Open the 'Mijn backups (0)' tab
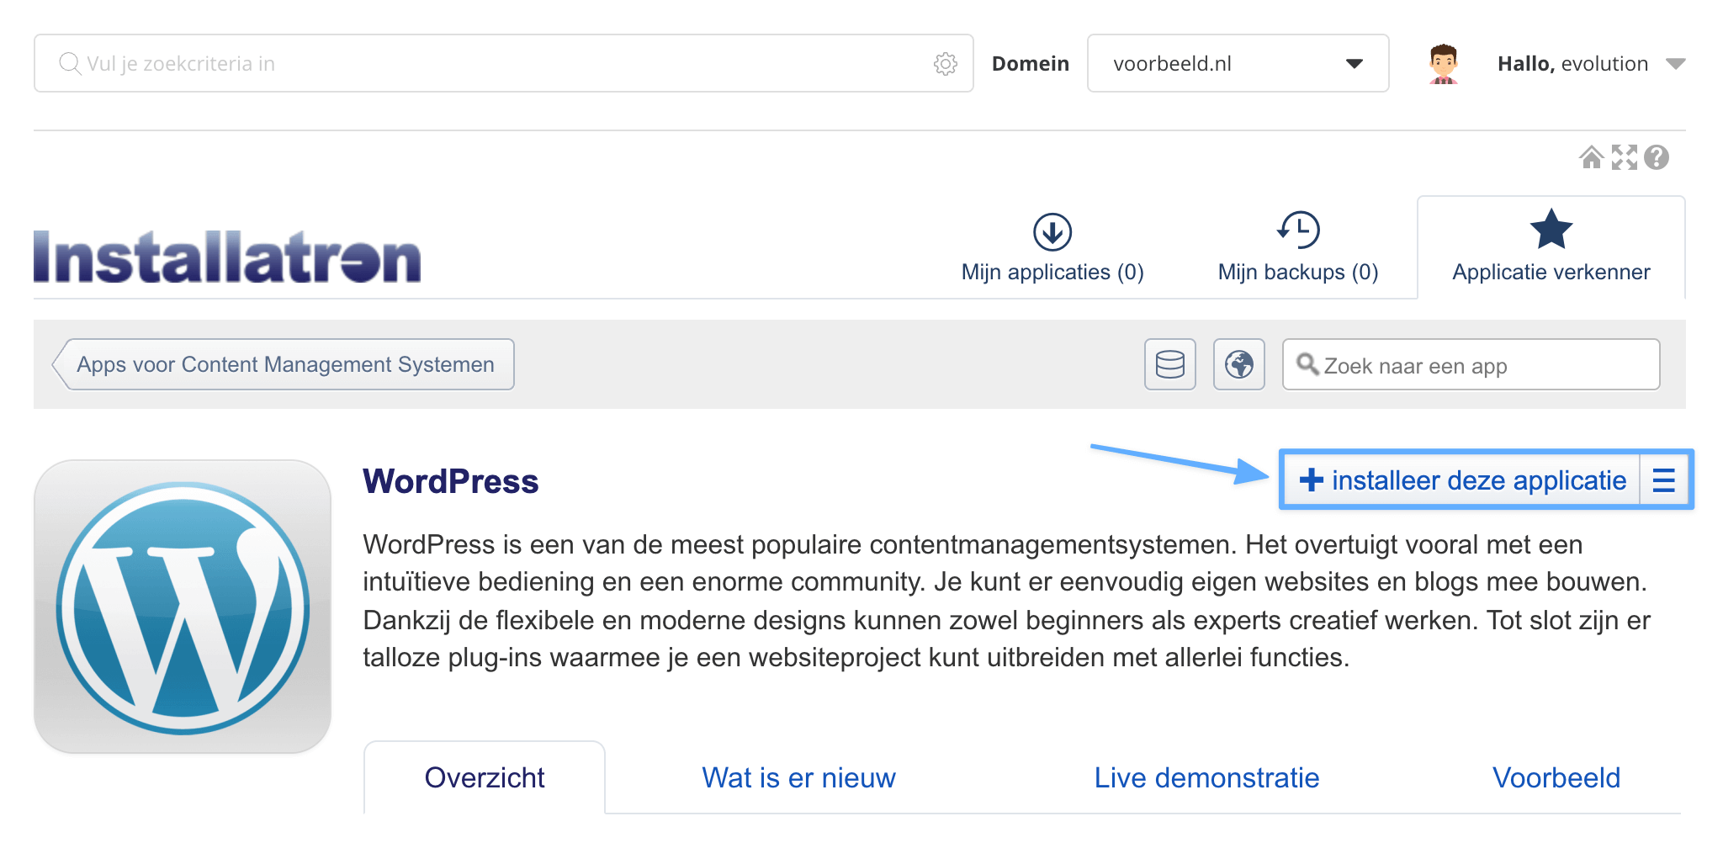1723x848 pixels. (1298, 248)
